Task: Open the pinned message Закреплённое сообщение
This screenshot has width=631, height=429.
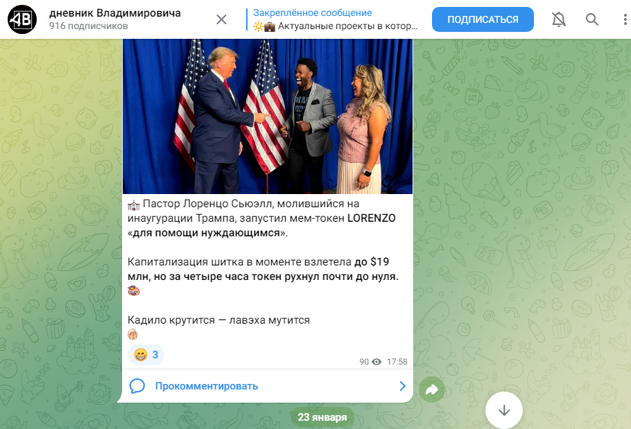Action: (336, 19)
